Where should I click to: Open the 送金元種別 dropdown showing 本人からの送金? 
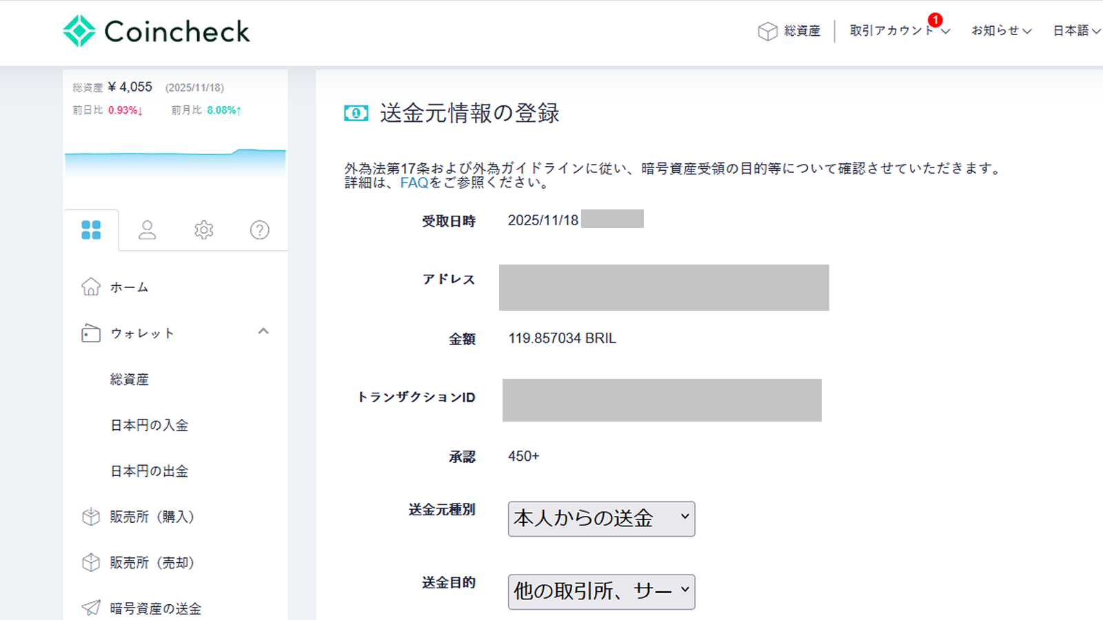[600, 519]
